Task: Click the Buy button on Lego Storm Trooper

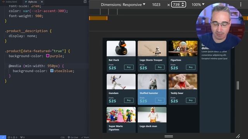Action: [x=160, y=67]
